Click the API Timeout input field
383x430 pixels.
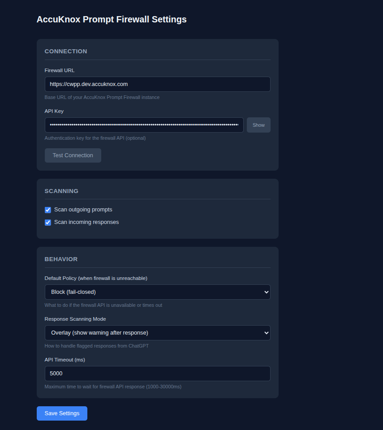tap(158, 374)
